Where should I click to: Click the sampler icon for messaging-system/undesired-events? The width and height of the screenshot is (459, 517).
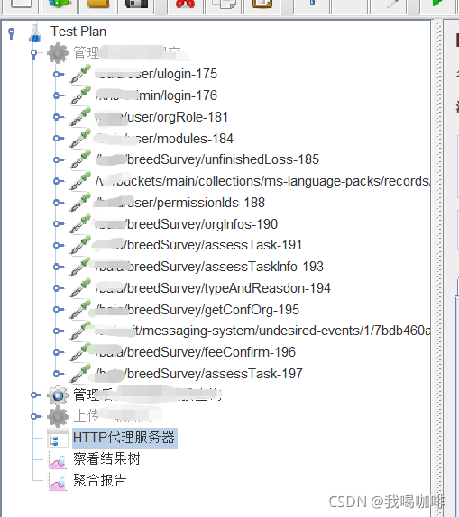click(x=80, y=331)
